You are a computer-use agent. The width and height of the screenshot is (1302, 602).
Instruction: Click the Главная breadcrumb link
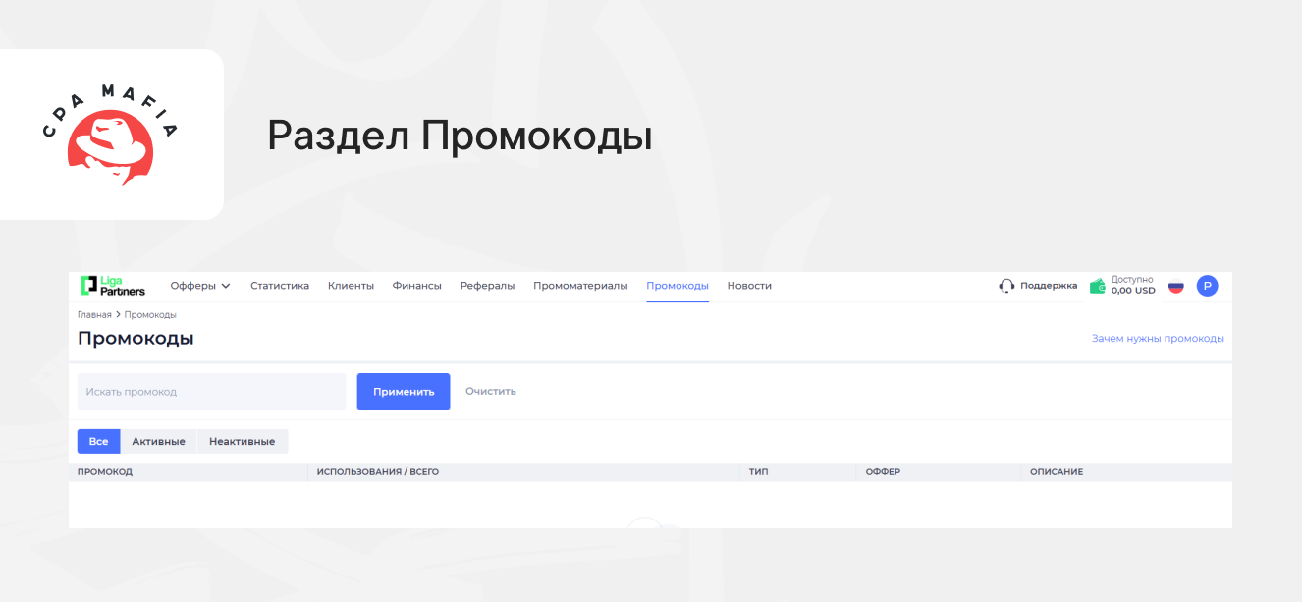(94, 315)
